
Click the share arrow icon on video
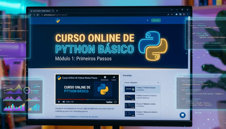pyautogui.click(x=114, y=77)
